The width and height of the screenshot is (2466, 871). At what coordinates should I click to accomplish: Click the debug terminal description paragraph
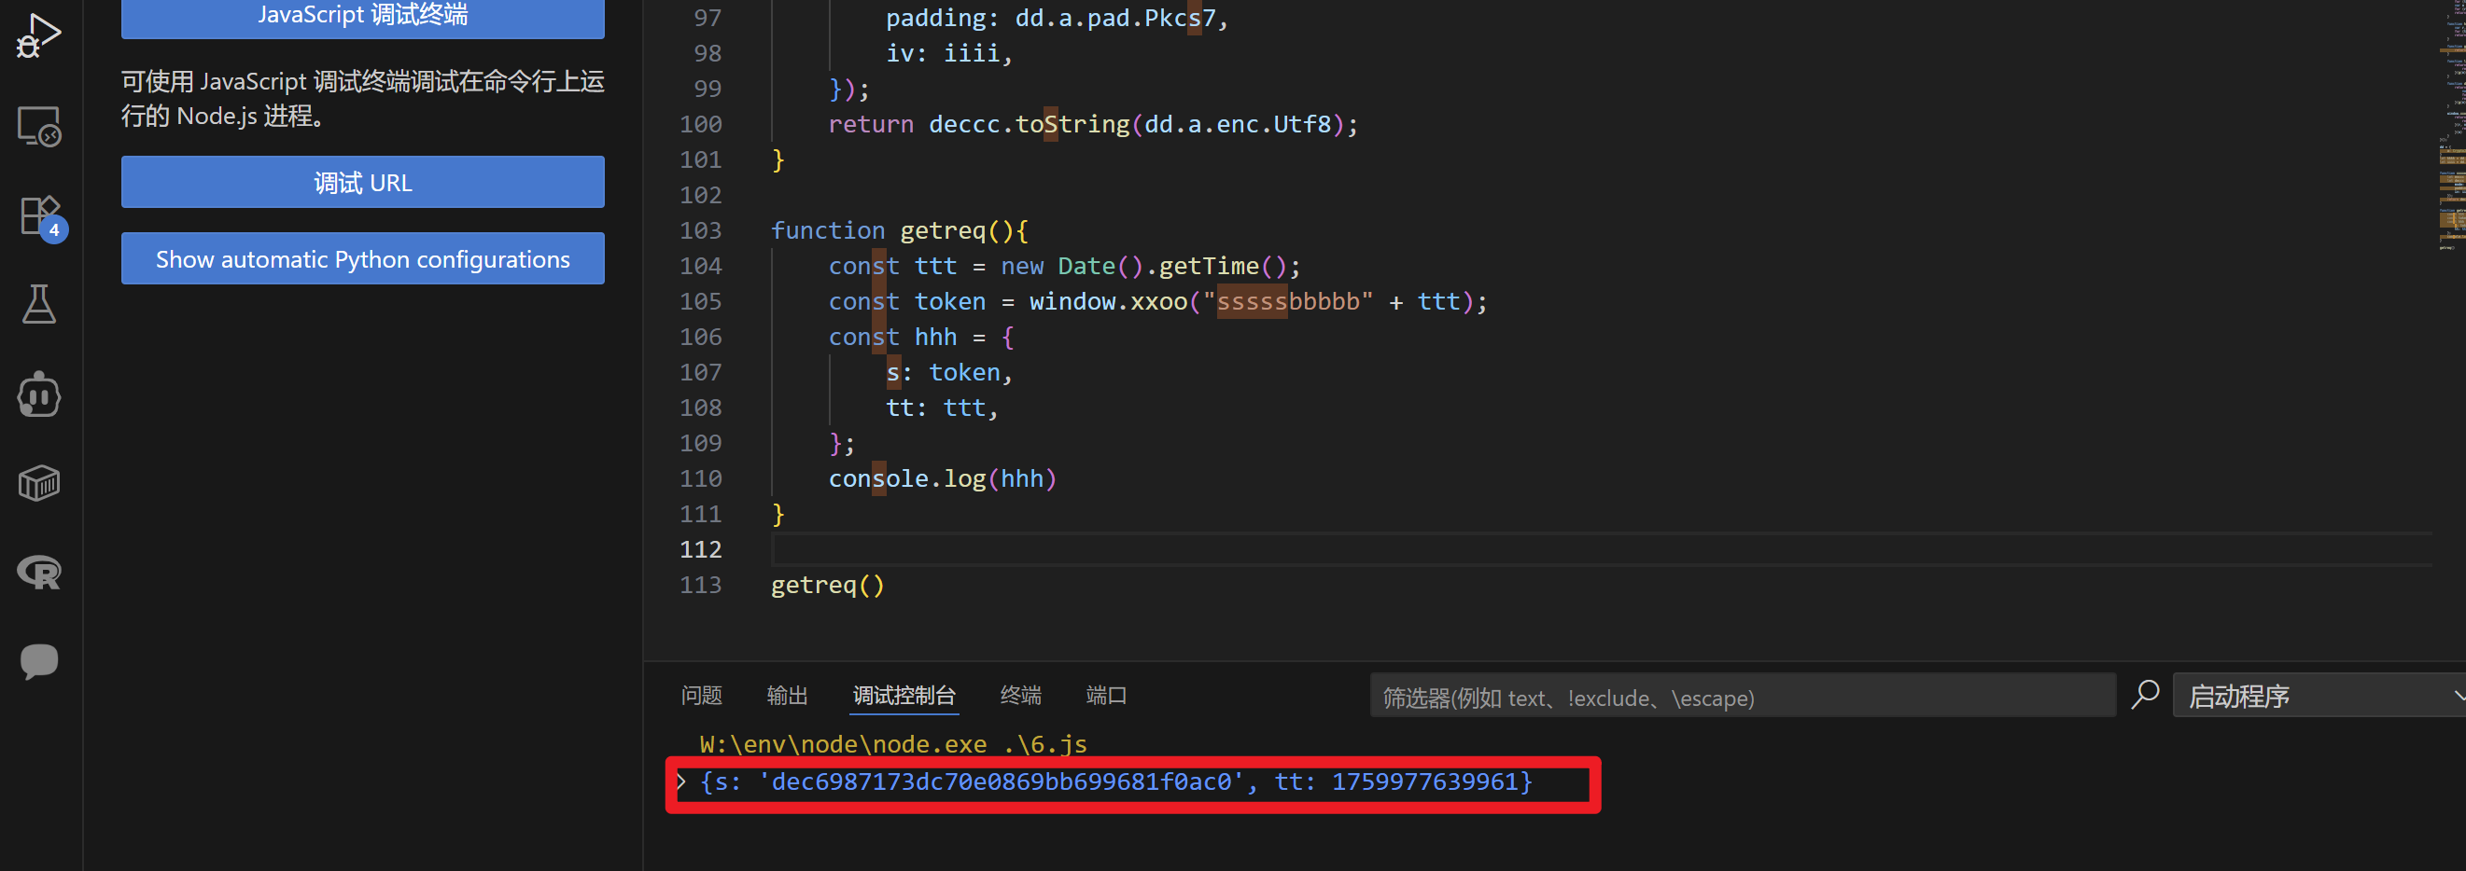[363, 98]
